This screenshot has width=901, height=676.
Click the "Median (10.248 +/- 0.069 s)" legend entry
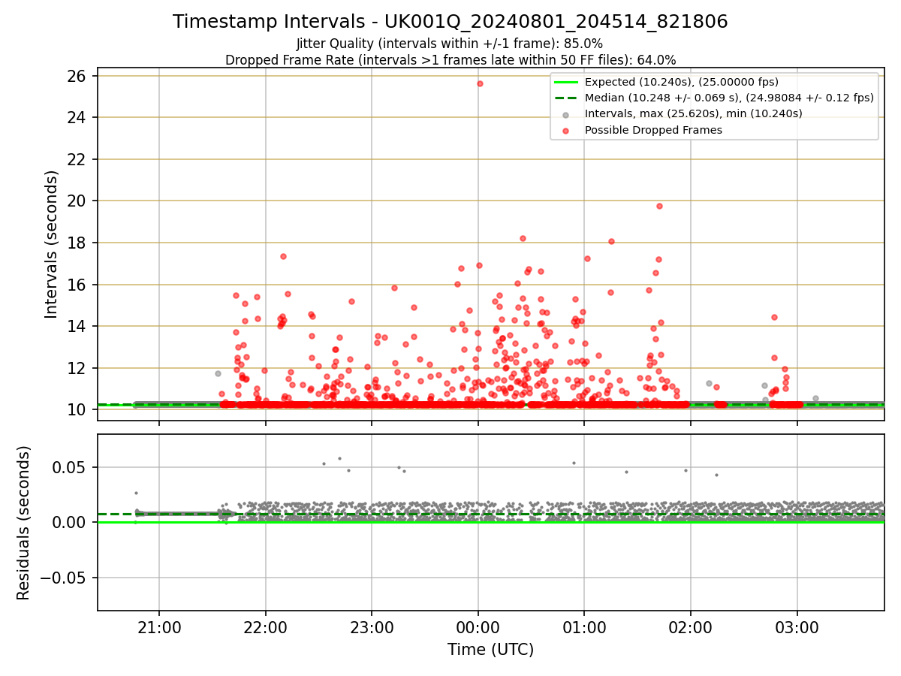click(x=729, y=98)
